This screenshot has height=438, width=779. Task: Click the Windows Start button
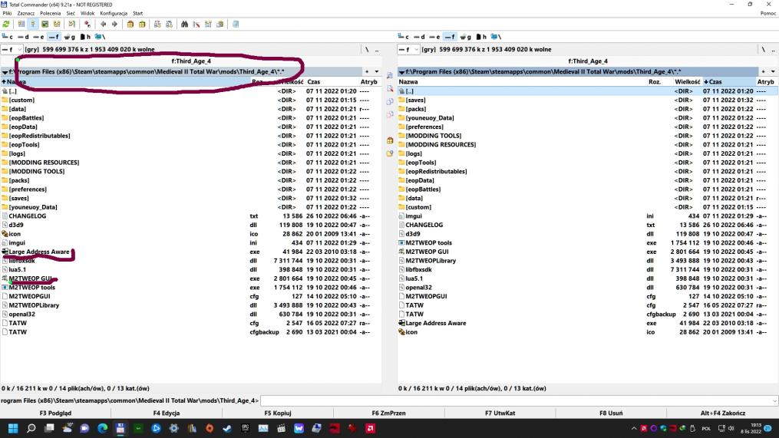click(x=13, y=428)
